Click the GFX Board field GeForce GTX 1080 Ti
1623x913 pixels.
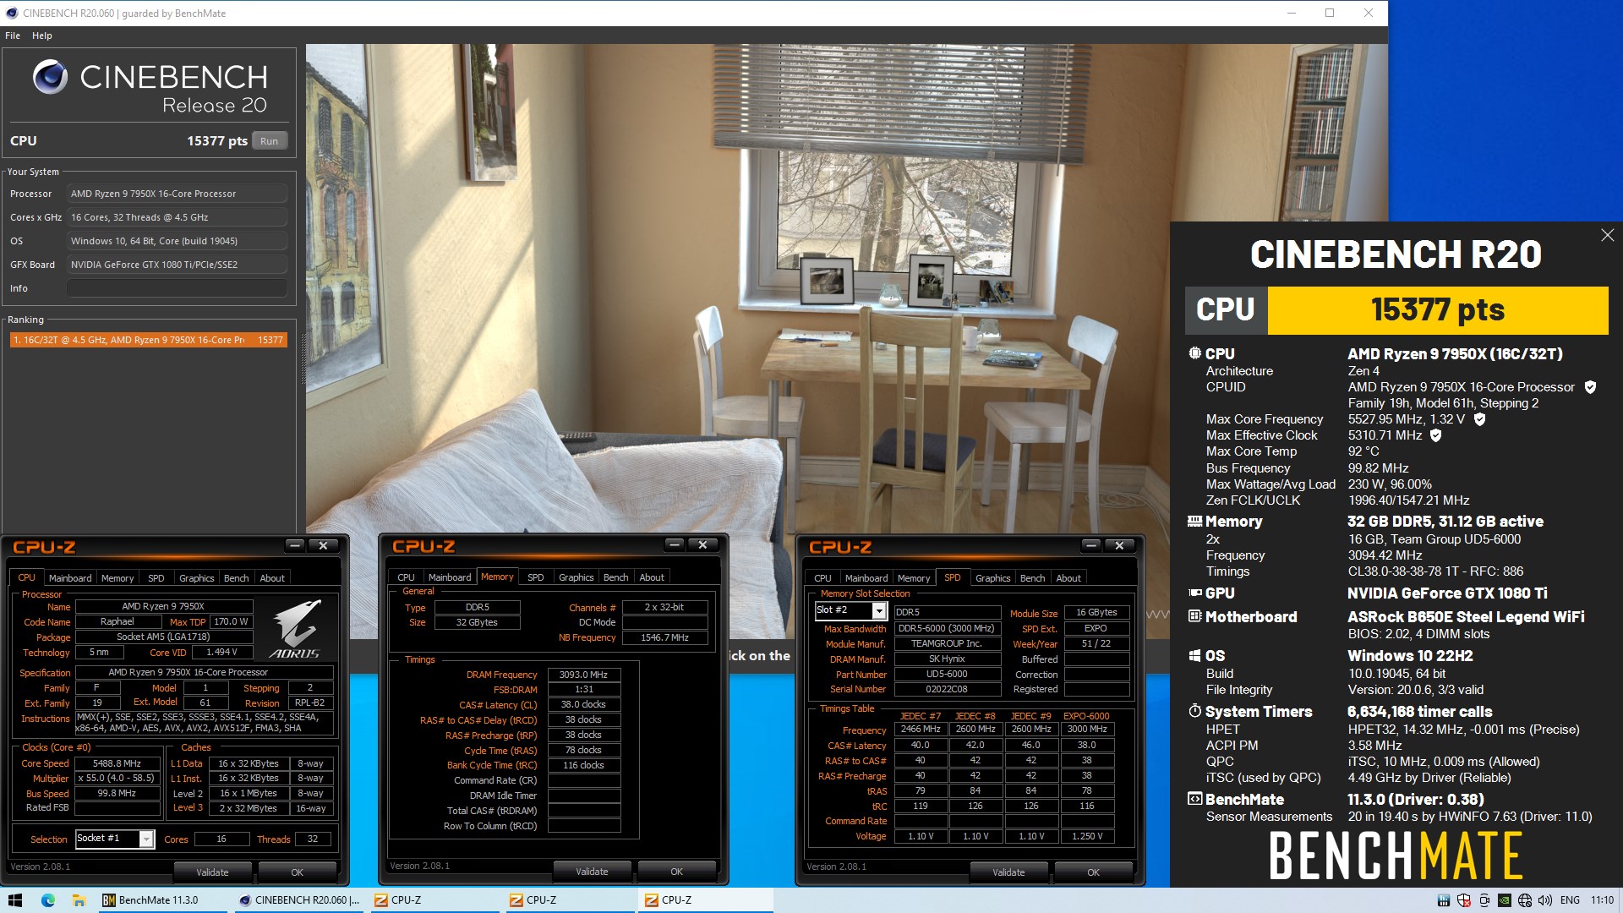pyautogui.click(x=177, y=265)
